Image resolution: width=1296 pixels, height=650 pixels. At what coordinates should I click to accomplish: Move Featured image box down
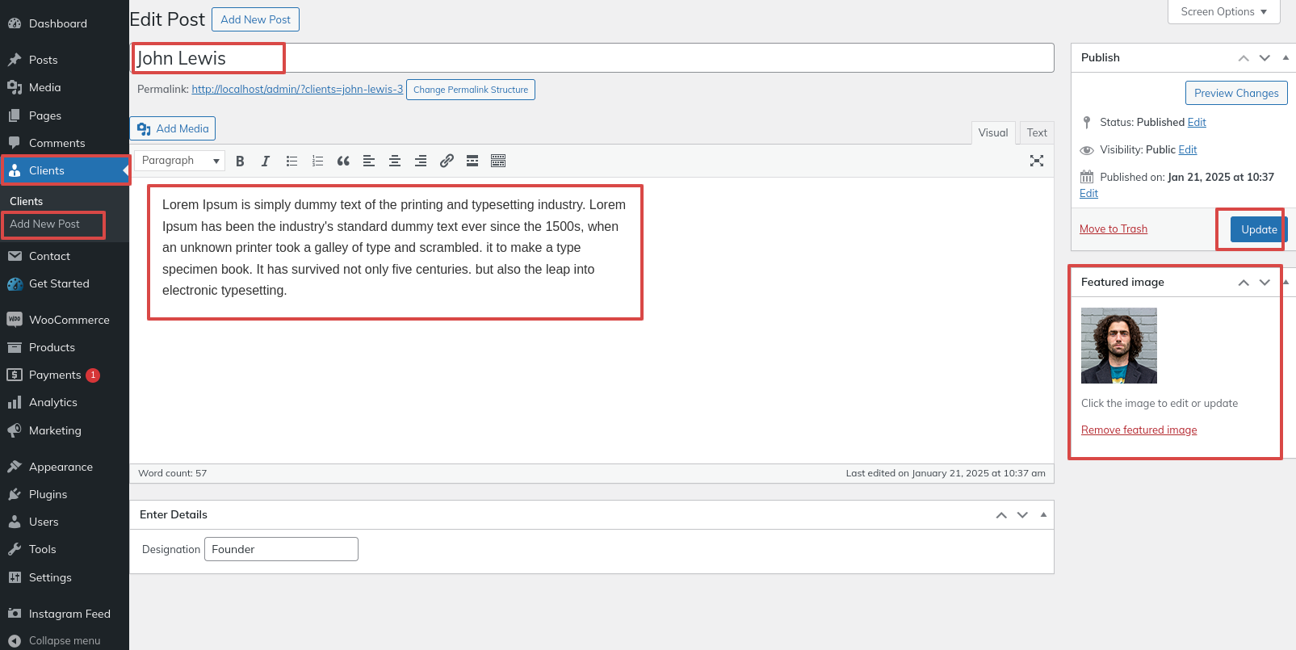click(1265, 283)
